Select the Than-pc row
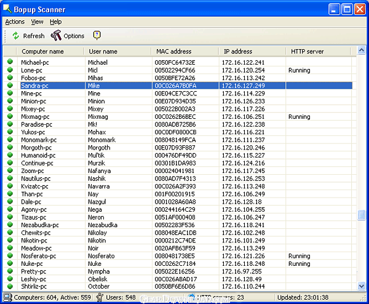Image resolution: width=369 pixels, height=304 pixels. point(178,194)
